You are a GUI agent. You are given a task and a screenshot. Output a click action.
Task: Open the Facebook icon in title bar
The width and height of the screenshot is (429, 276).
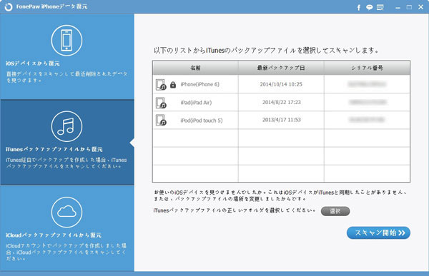coord(359,7)
